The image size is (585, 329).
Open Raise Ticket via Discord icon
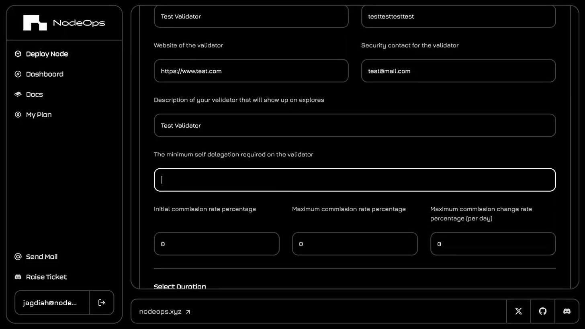tap(18, 277)
